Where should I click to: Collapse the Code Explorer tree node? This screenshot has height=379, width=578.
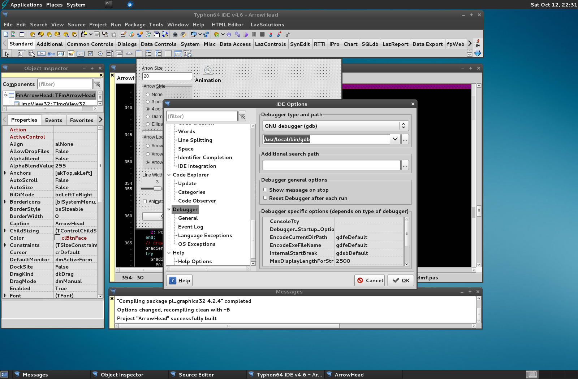[x=169, y=175]
